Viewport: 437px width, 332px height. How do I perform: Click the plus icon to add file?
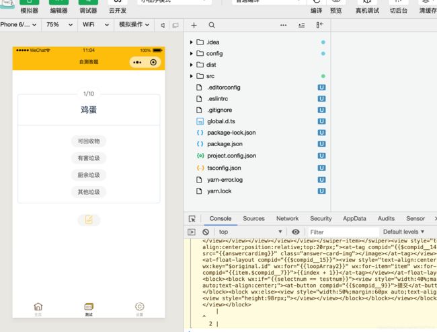click(194, 25)
